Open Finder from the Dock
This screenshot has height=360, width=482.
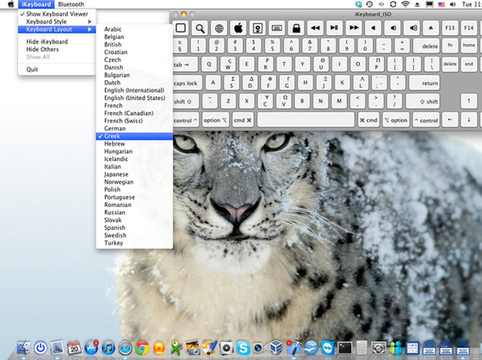(x=23, y=348)
